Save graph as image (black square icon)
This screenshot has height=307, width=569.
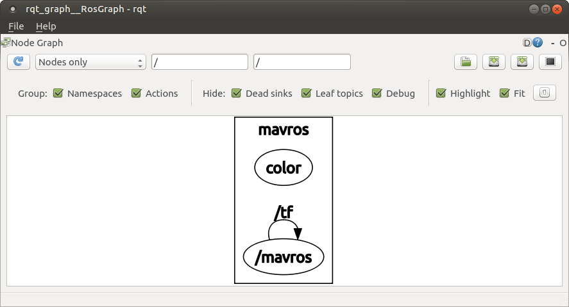point(550,62)
